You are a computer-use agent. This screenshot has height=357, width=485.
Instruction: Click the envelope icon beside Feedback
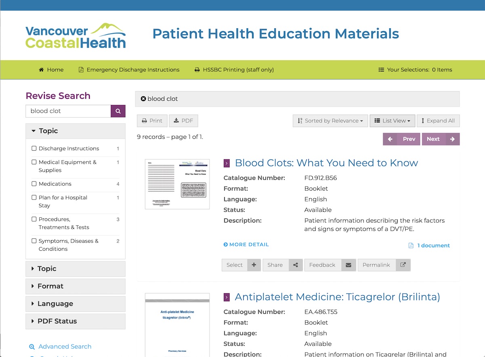click(348, 265)
